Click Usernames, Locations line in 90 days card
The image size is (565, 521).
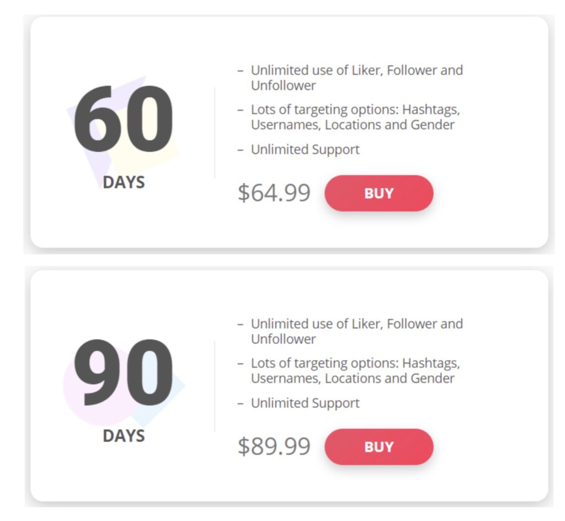click(353, 379)
